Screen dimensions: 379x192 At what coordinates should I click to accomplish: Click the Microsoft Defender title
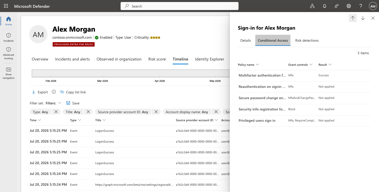click(x=32, y=6)
